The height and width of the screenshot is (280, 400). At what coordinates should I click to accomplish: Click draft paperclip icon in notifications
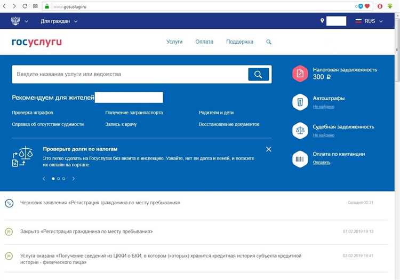coord(9,203)
